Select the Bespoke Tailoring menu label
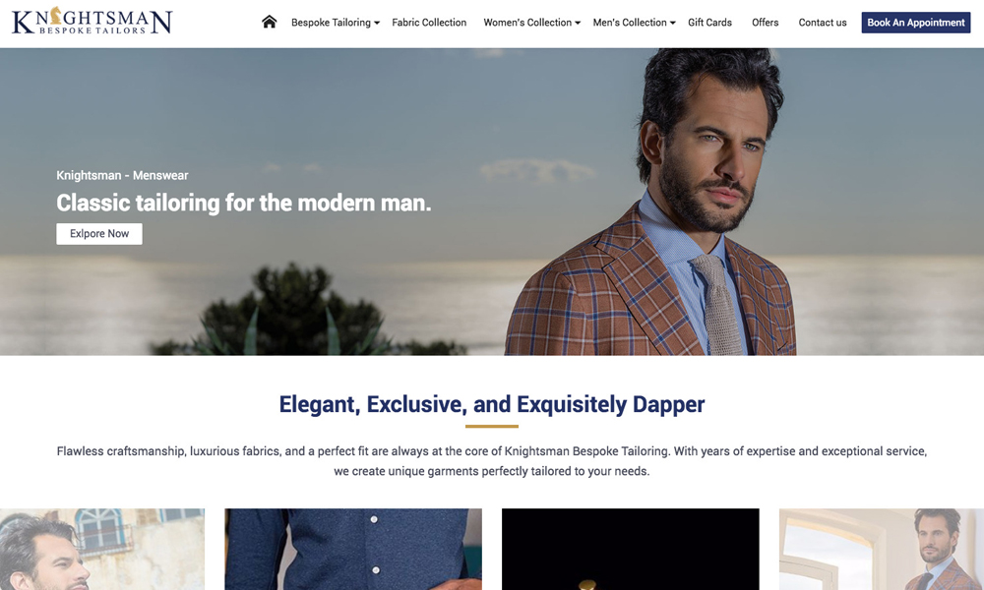984x590 pixels. (x=331, y=23)
